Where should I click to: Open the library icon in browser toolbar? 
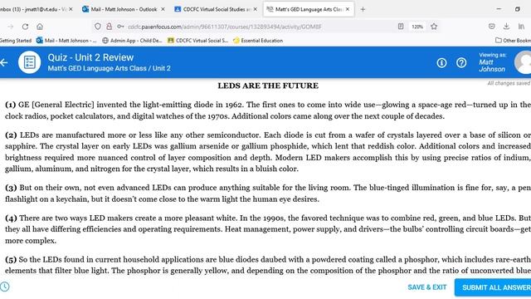tap(522, 27)
